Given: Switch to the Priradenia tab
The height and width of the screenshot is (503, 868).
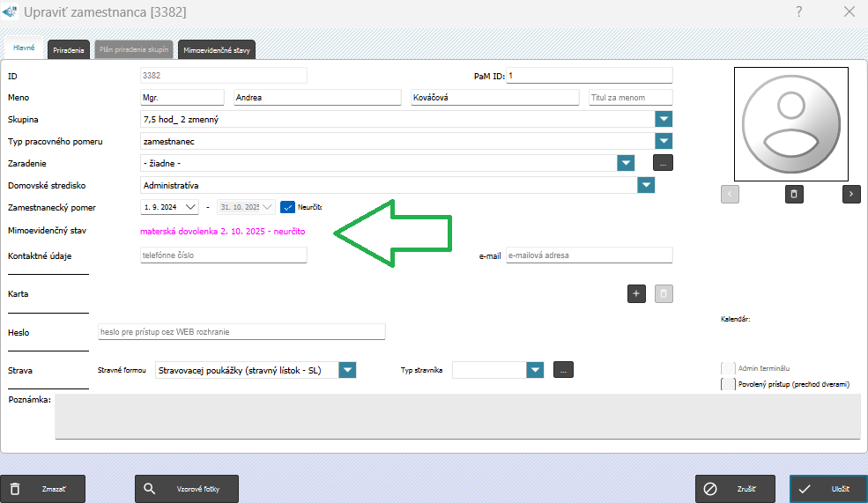Looking at the screenshot, I should click(69, 50).
